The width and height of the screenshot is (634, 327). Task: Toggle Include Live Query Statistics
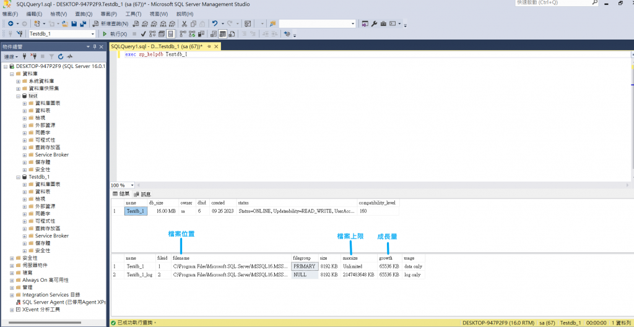coord(192,34)
